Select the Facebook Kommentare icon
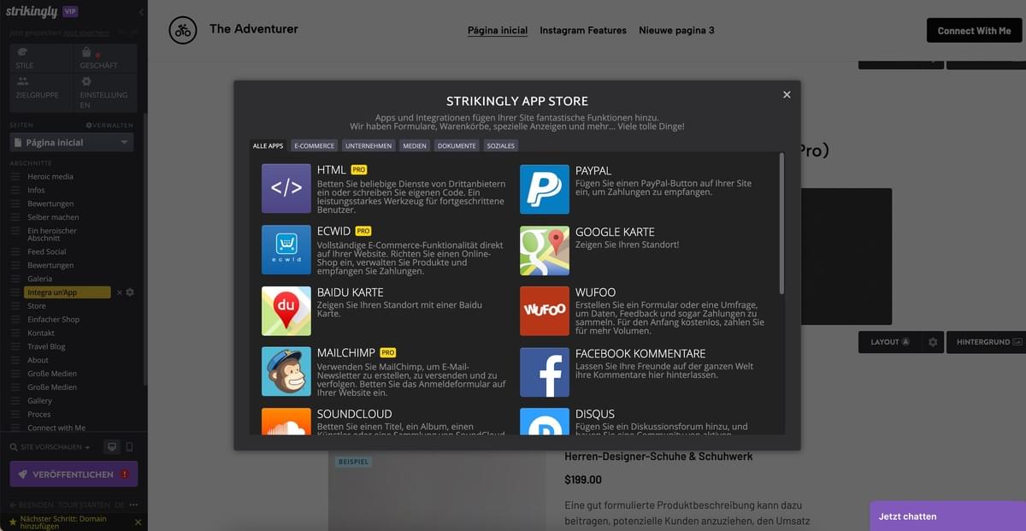 pos(545,372)
